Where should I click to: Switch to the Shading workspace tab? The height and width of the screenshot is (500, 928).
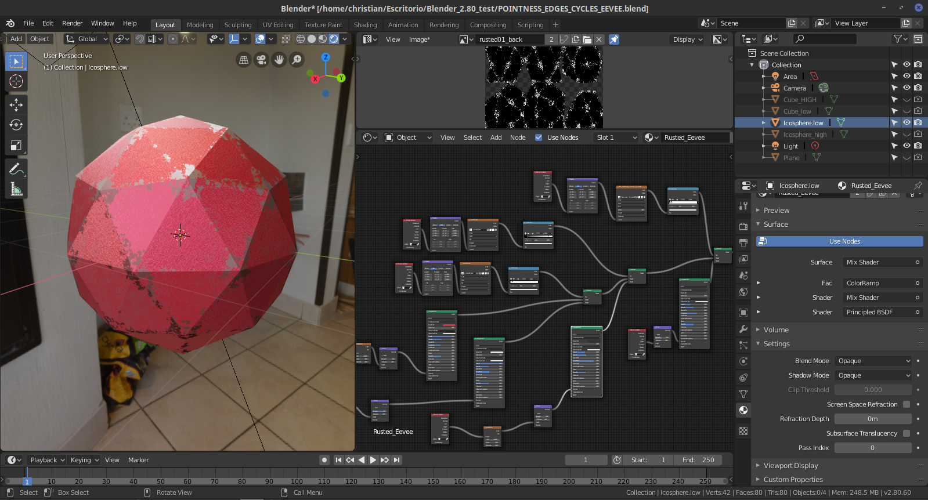(366, 25)
